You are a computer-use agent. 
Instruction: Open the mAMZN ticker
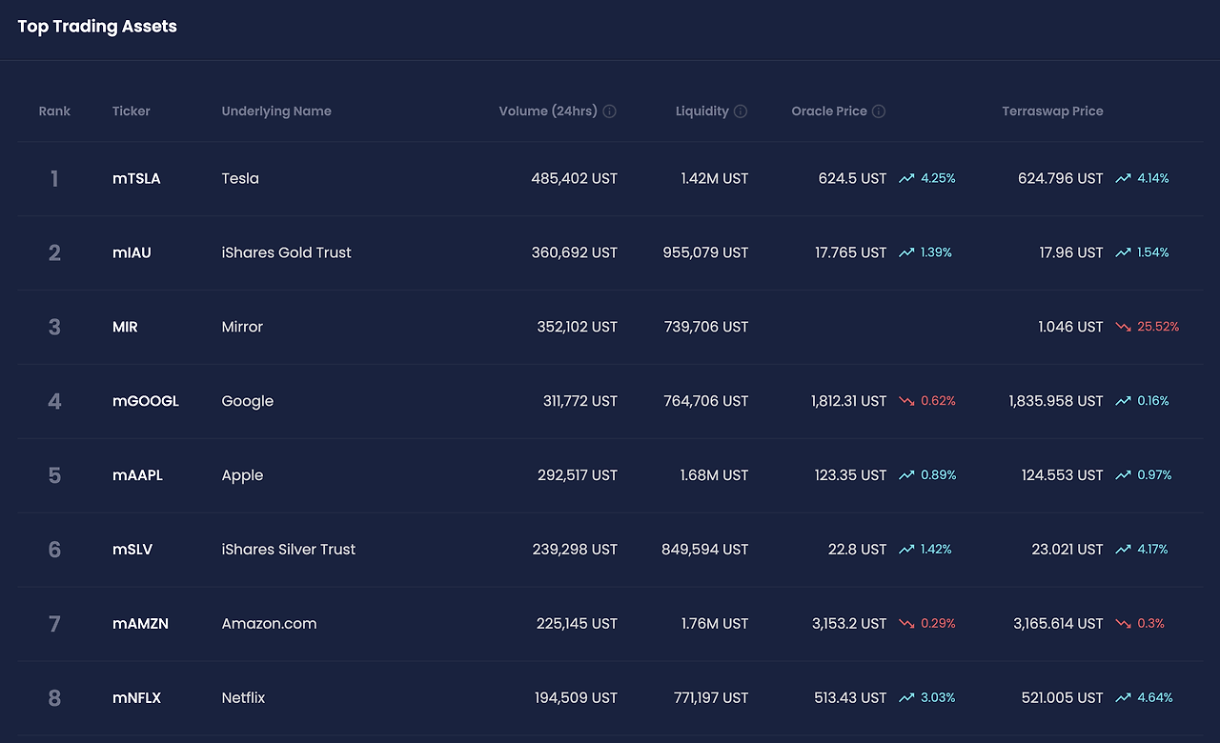click(x=140, y=624)
